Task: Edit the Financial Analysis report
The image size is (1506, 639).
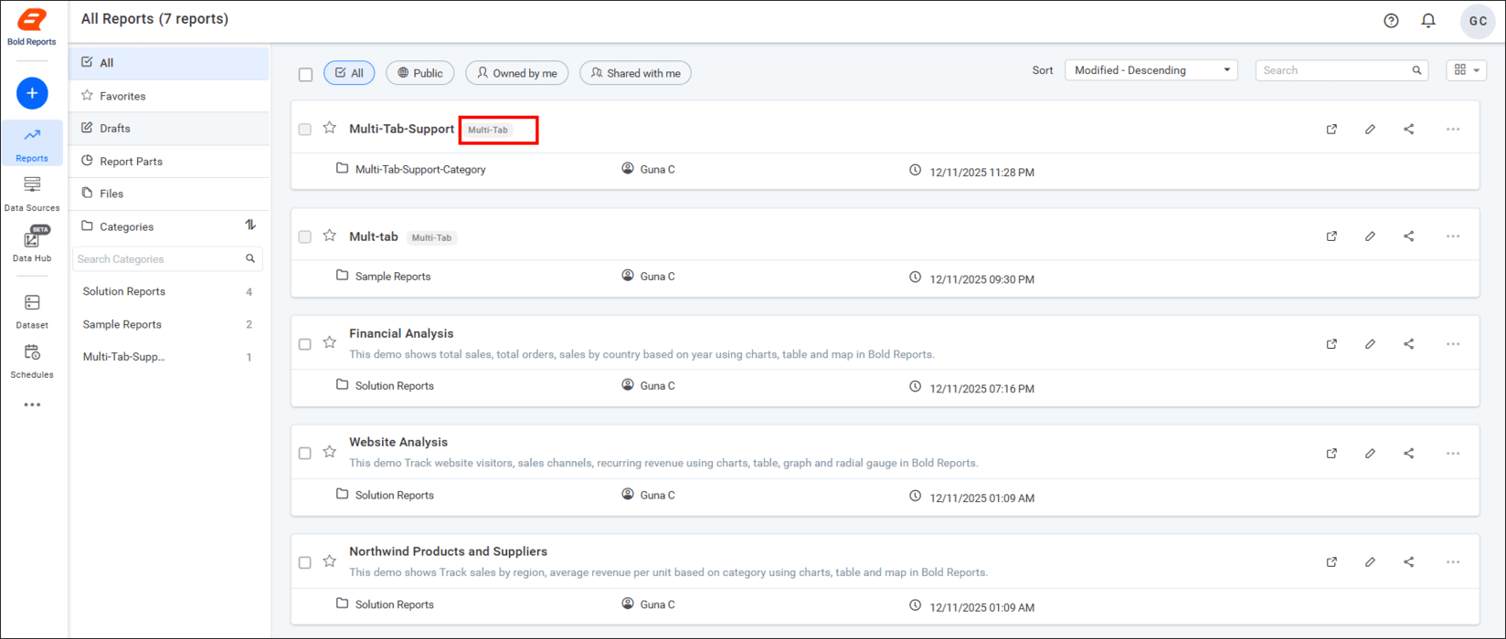Action: point(1370,344)
